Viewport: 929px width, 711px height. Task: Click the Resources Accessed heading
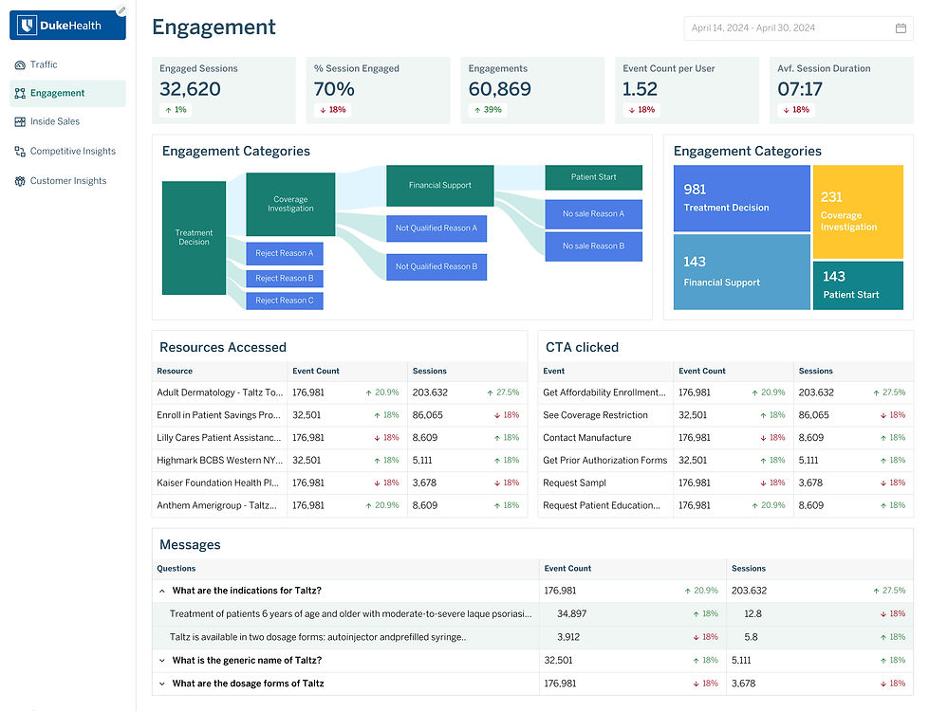point(223,348)
